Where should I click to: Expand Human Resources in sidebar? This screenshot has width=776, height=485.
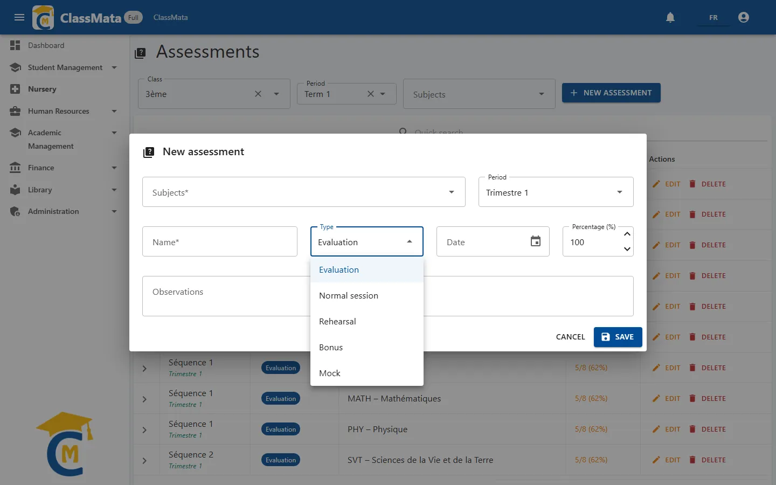click(65, 111)
